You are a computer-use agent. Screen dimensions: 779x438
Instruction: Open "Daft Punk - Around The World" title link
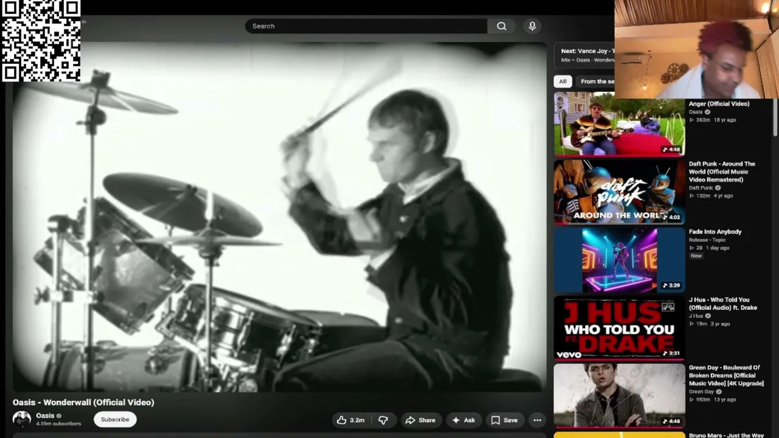coord(722,172)
